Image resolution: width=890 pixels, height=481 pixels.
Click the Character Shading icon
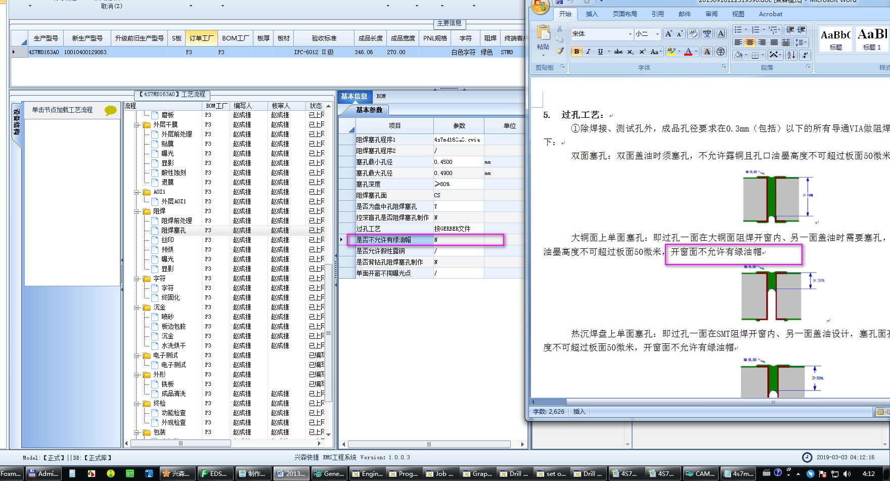[x=707, y=52]
